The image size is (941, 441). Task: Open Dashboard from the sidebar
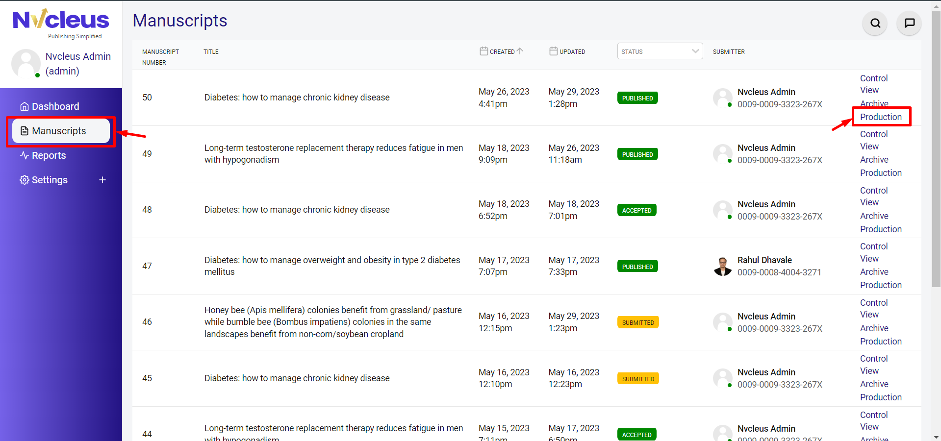[55, 106]
